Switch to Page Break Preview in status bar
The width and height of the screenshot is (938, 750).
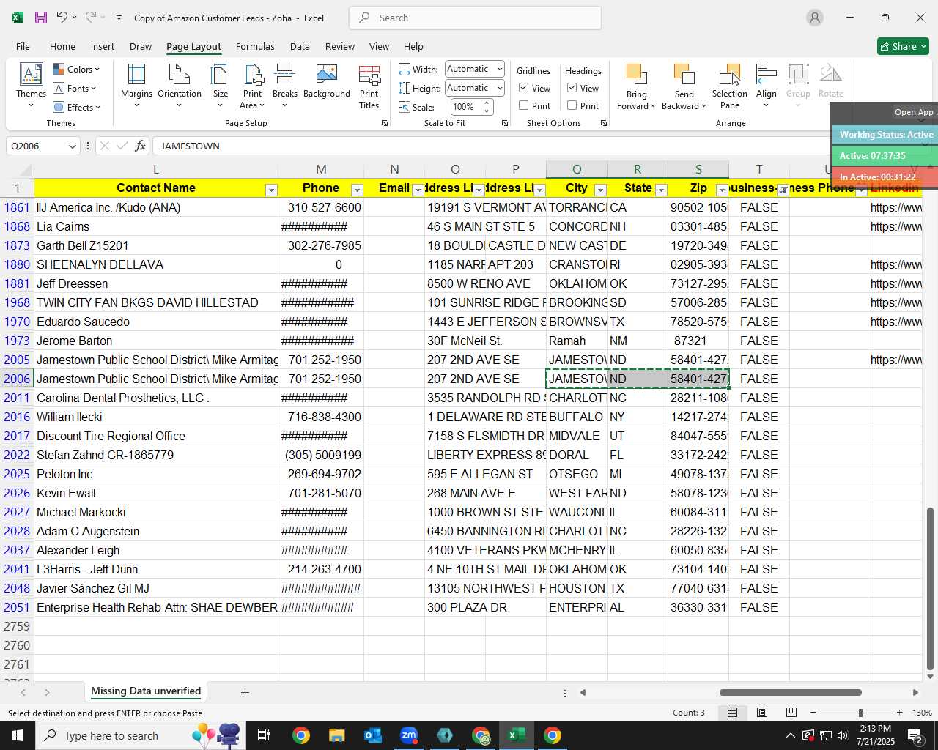[791, 713]
